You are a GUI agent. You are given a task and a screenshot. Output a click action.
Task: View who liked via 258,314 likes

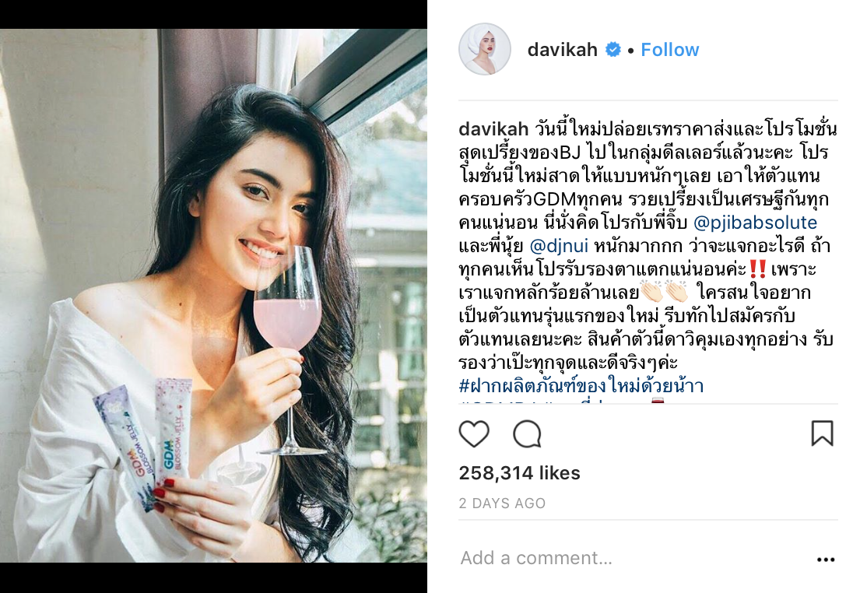(519, 473)
